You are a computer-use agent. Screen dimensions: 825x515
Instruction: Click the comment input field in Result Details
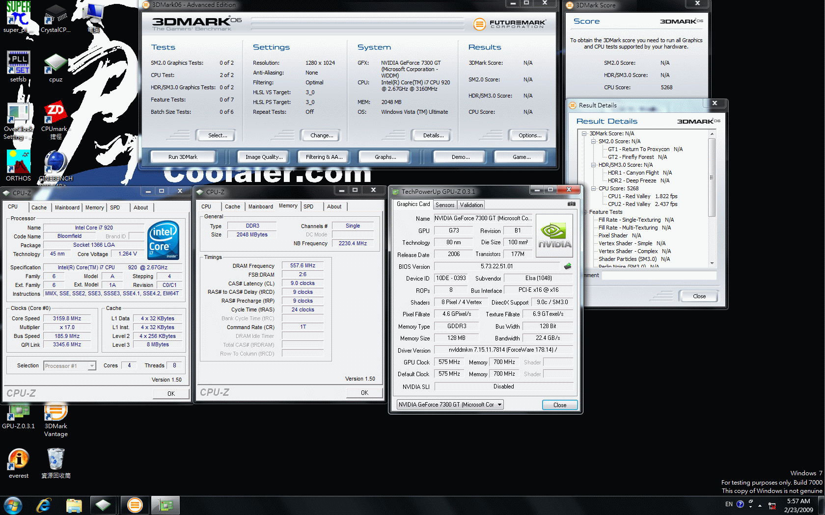point(659,275)
